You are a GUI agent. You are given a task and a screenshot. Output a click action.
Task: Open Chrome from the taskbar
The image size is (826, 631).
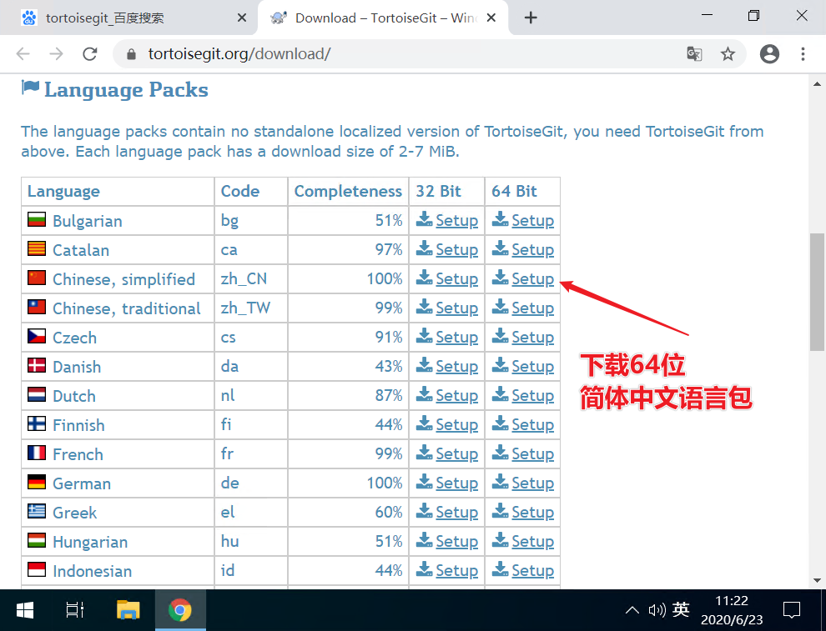tap(180, 609)
